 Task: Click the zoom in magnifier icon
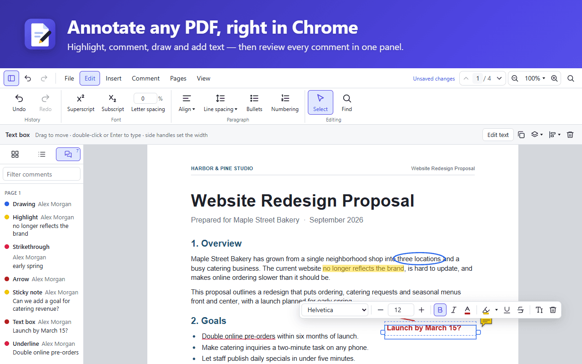point(554,78)
